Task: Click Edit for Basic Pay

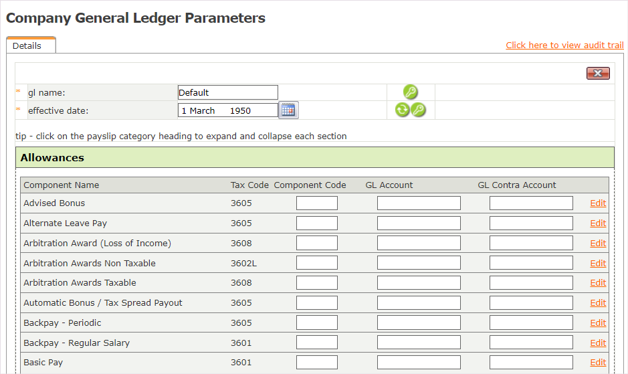Action: pyautogui.click(x=598, y=363)
